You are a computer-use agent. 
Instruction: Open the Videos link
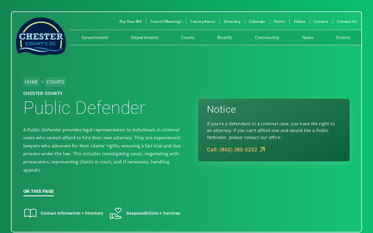[300, 22]
